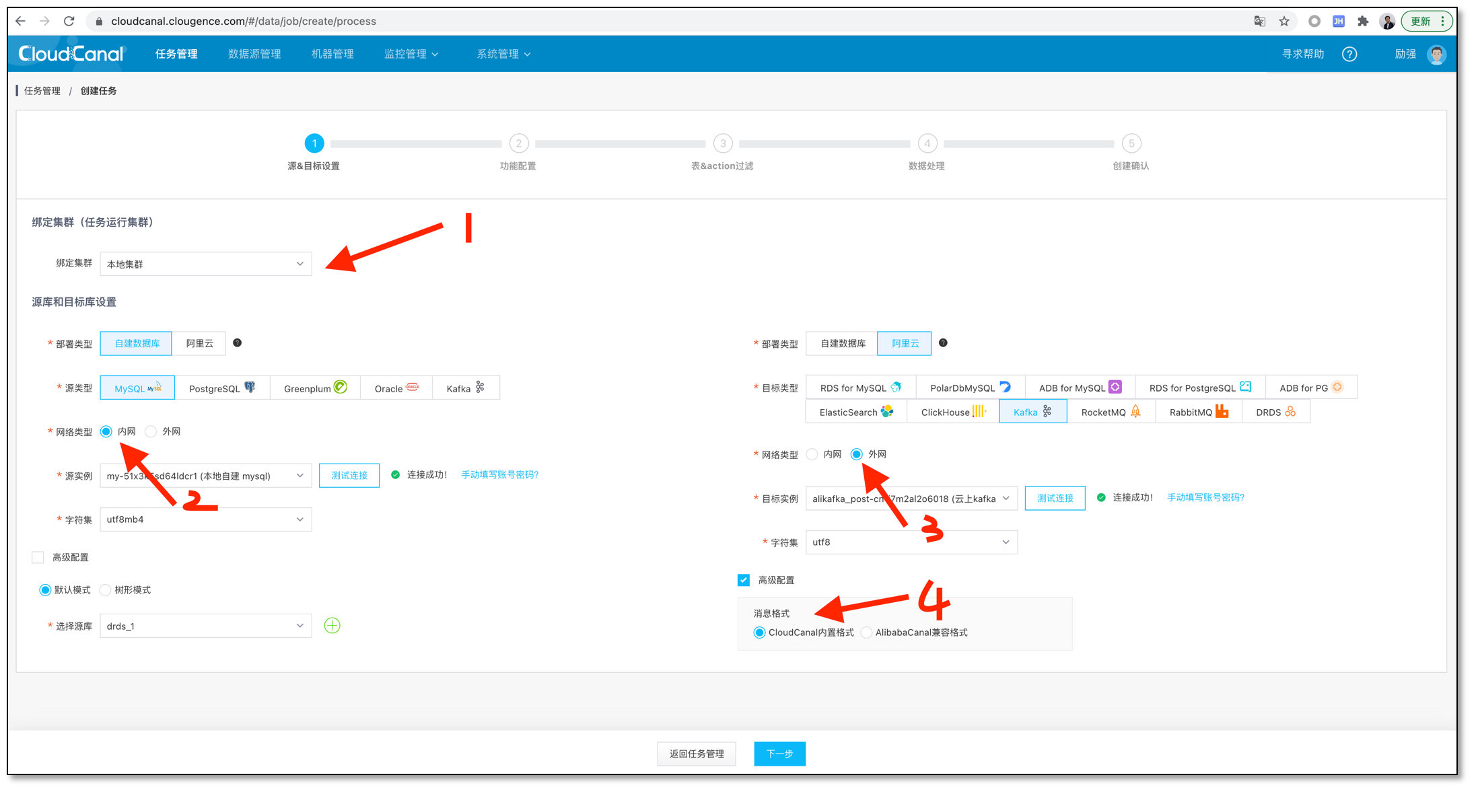This screenshot has height=798, width=1478.
Task: Click the user avatar icon for 励强
Action: click(x=1436, y=55)
